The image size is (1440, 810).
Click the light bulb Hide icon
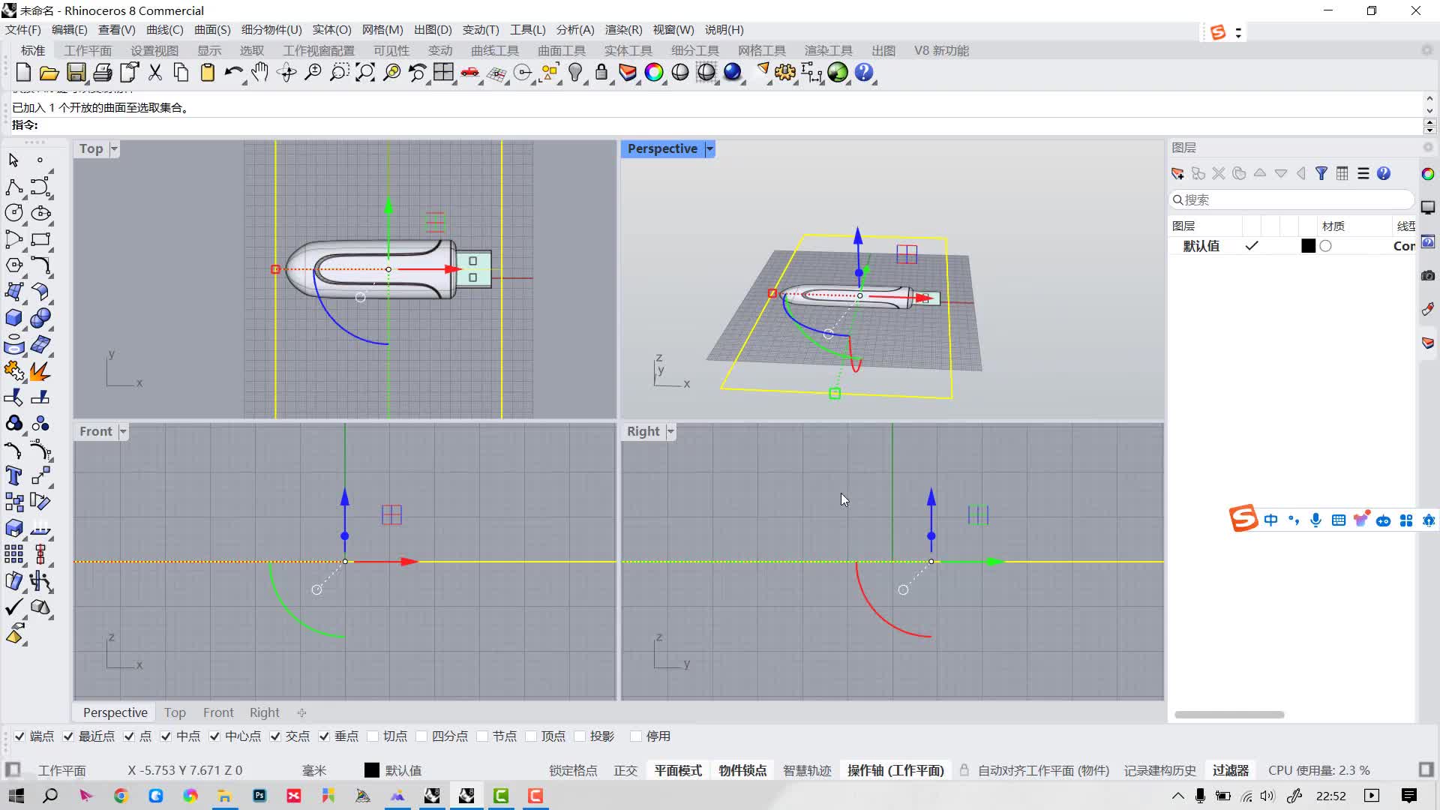pos(575,72)
